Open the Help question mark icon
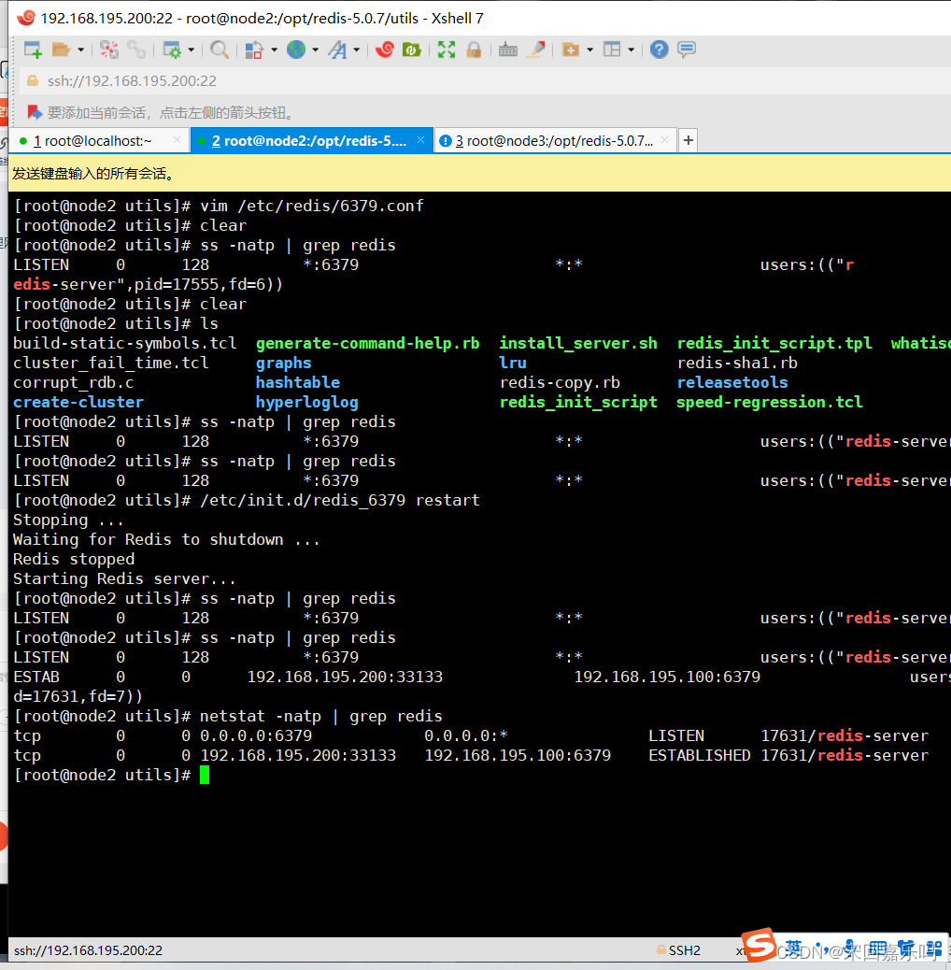This screenshot has height=970, width=951. 660,50
